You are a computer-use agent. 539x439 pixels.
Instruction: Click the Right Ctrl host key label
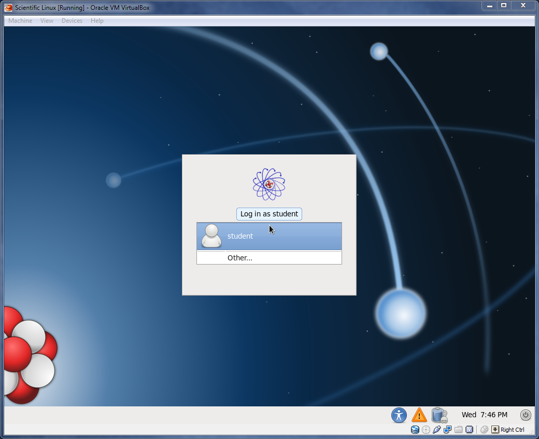(512, 430)
